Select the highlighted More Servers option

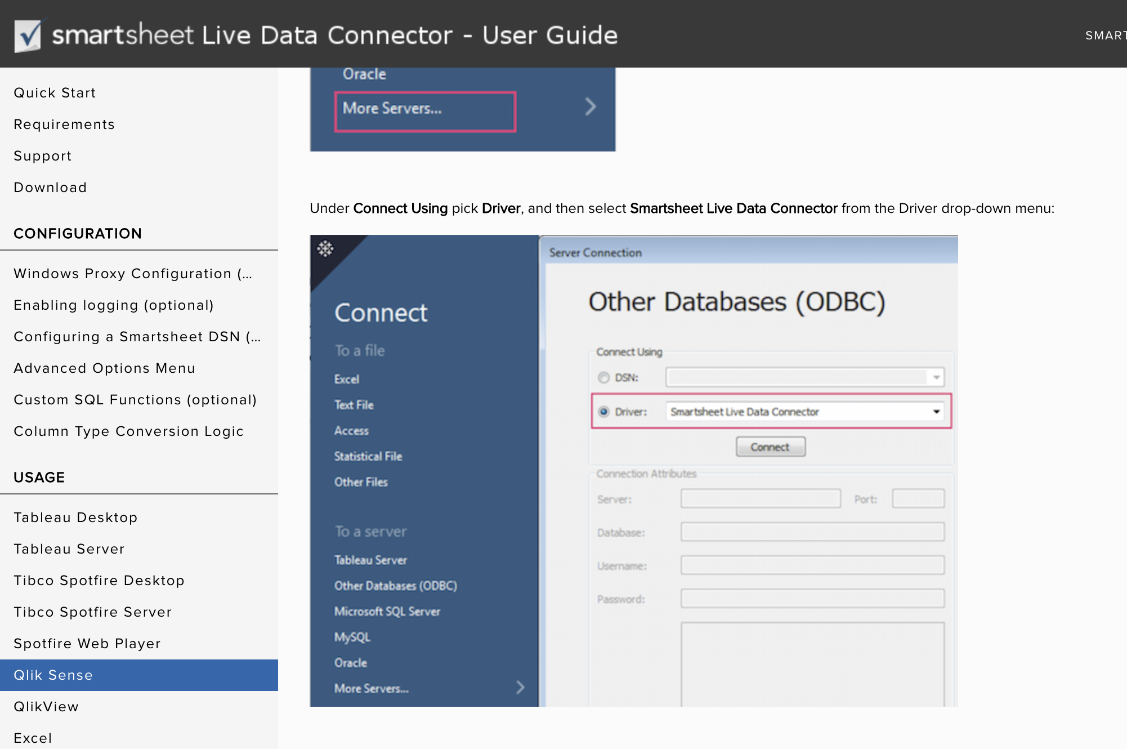(x=392, y=108)
